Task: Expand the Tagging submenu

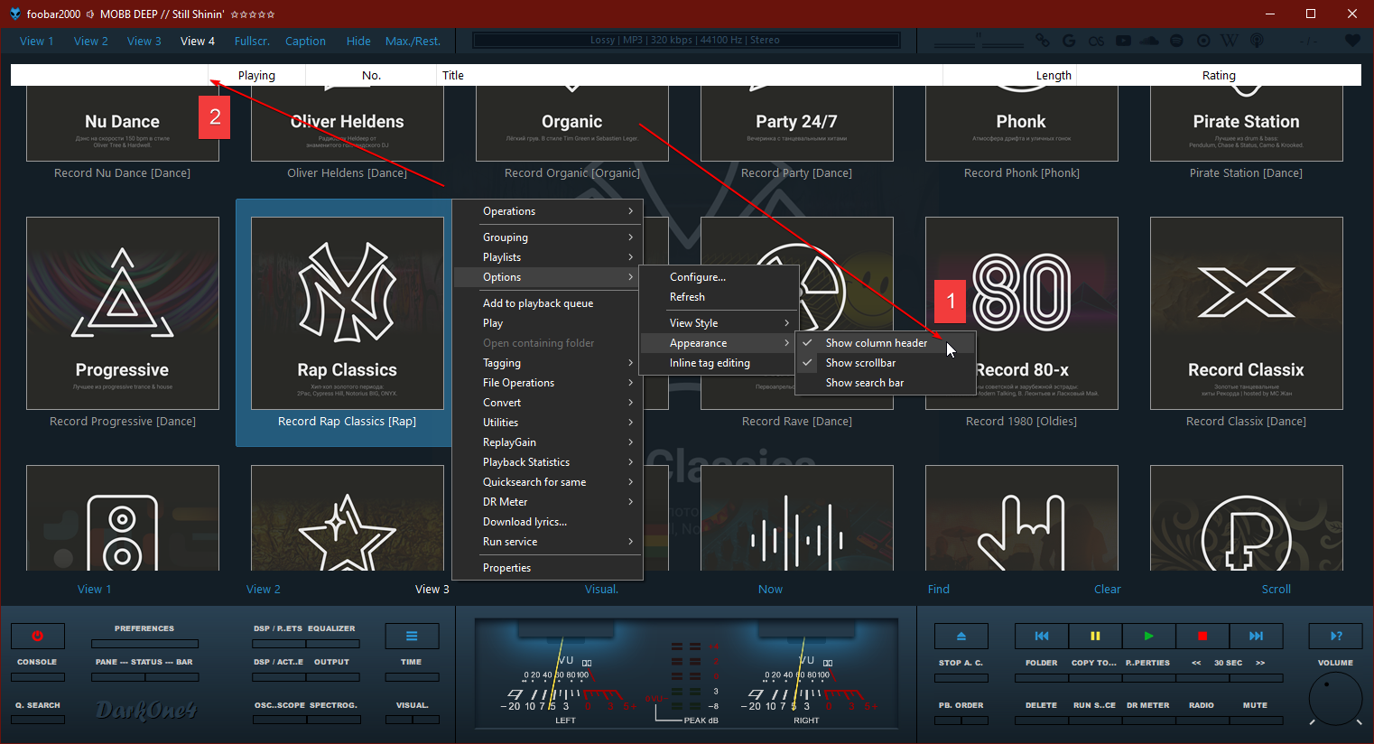Action: 548,363
